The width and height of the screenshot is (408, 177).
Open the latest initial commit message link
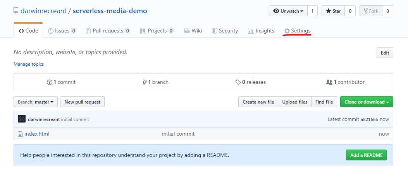click(x=75, y=119)
